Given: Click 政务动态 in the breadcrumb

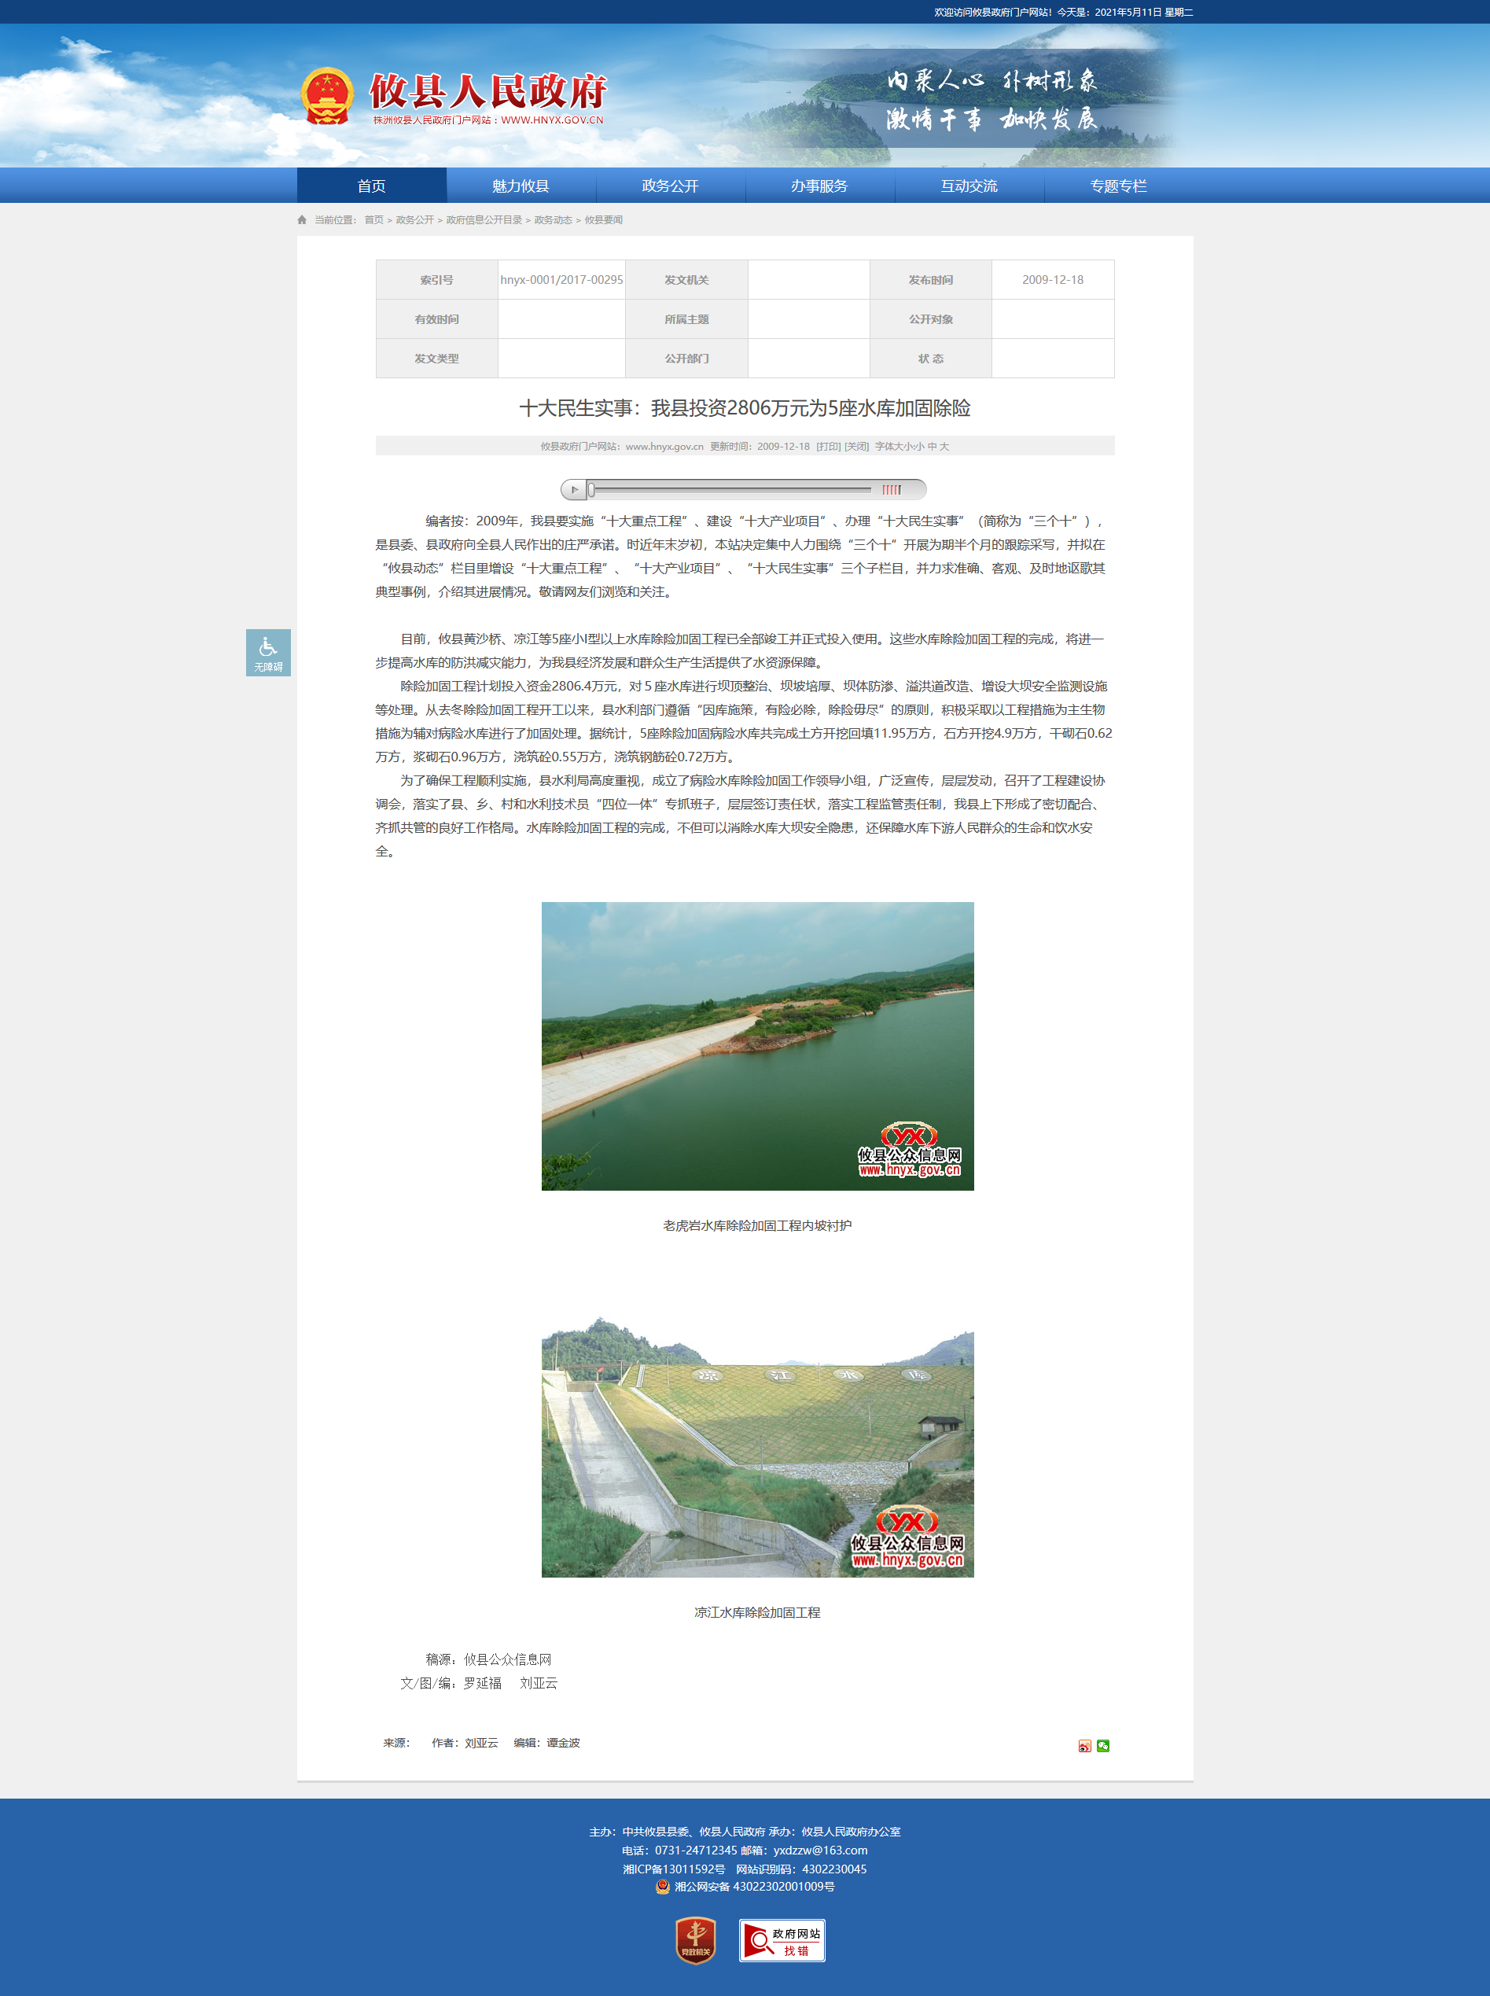Looking at the screenshot, I should point(553,220).
